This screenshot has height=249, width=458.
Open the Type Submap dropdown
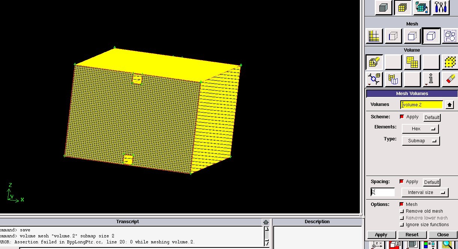pos(421,141)
